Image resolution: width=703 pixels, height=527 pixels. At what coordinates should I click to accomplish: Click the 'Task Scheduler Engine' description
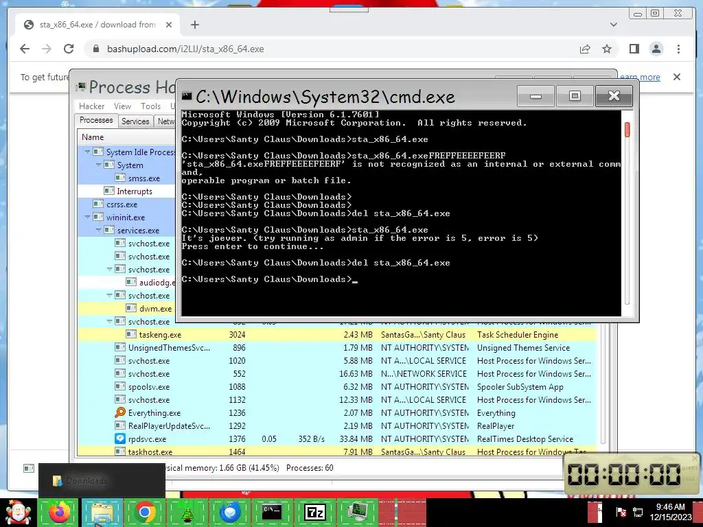tap(518, 335)
